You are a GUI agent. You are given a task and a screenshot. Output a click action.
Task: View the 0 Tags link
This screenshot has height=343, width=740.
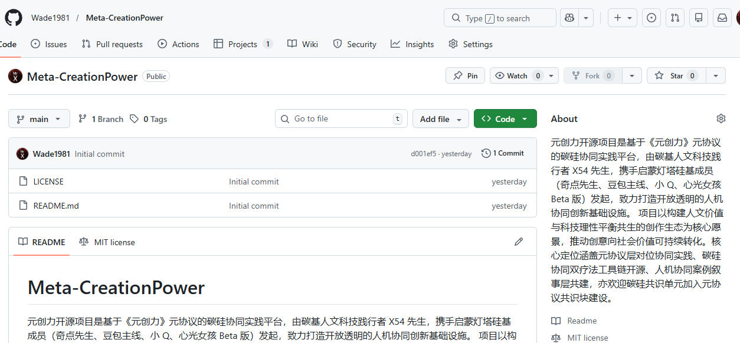tap(149, 119)
